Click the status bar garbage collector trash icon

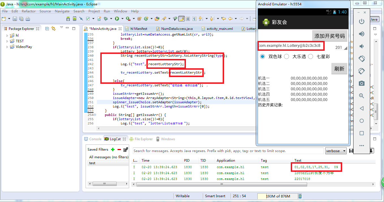coord(300,196)
